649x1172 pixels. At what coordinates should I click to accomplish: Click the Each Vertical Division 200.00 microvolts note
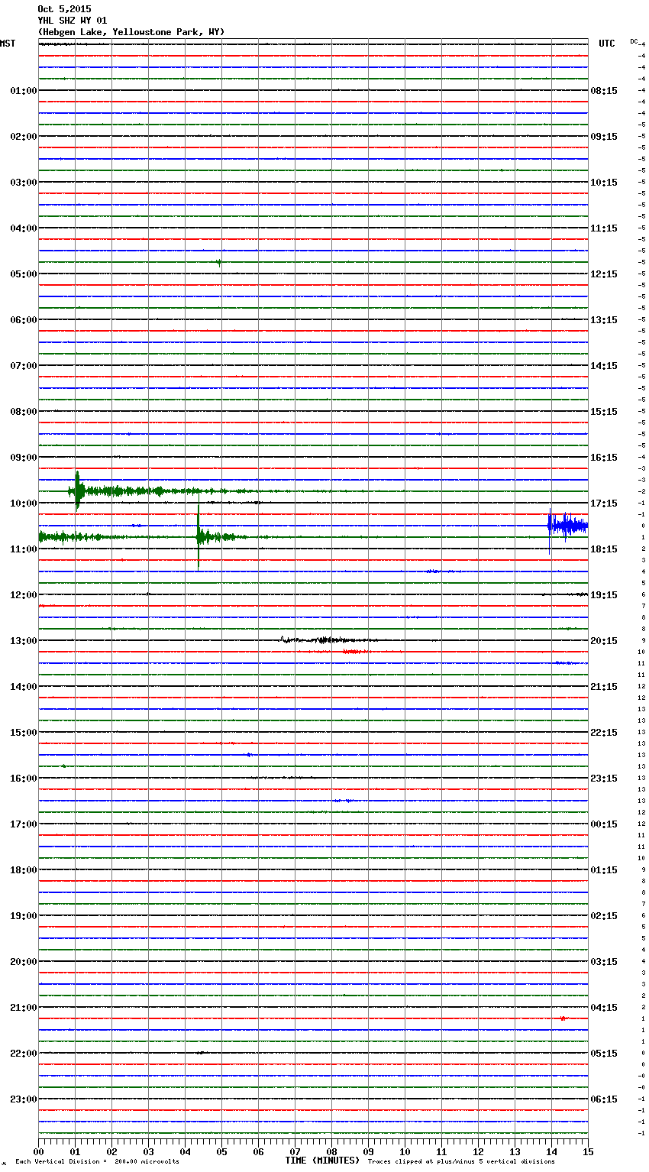(x=97, y=1162)
